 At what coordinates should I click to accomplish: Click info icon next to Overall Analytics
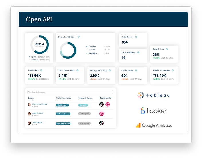(79, 37)
